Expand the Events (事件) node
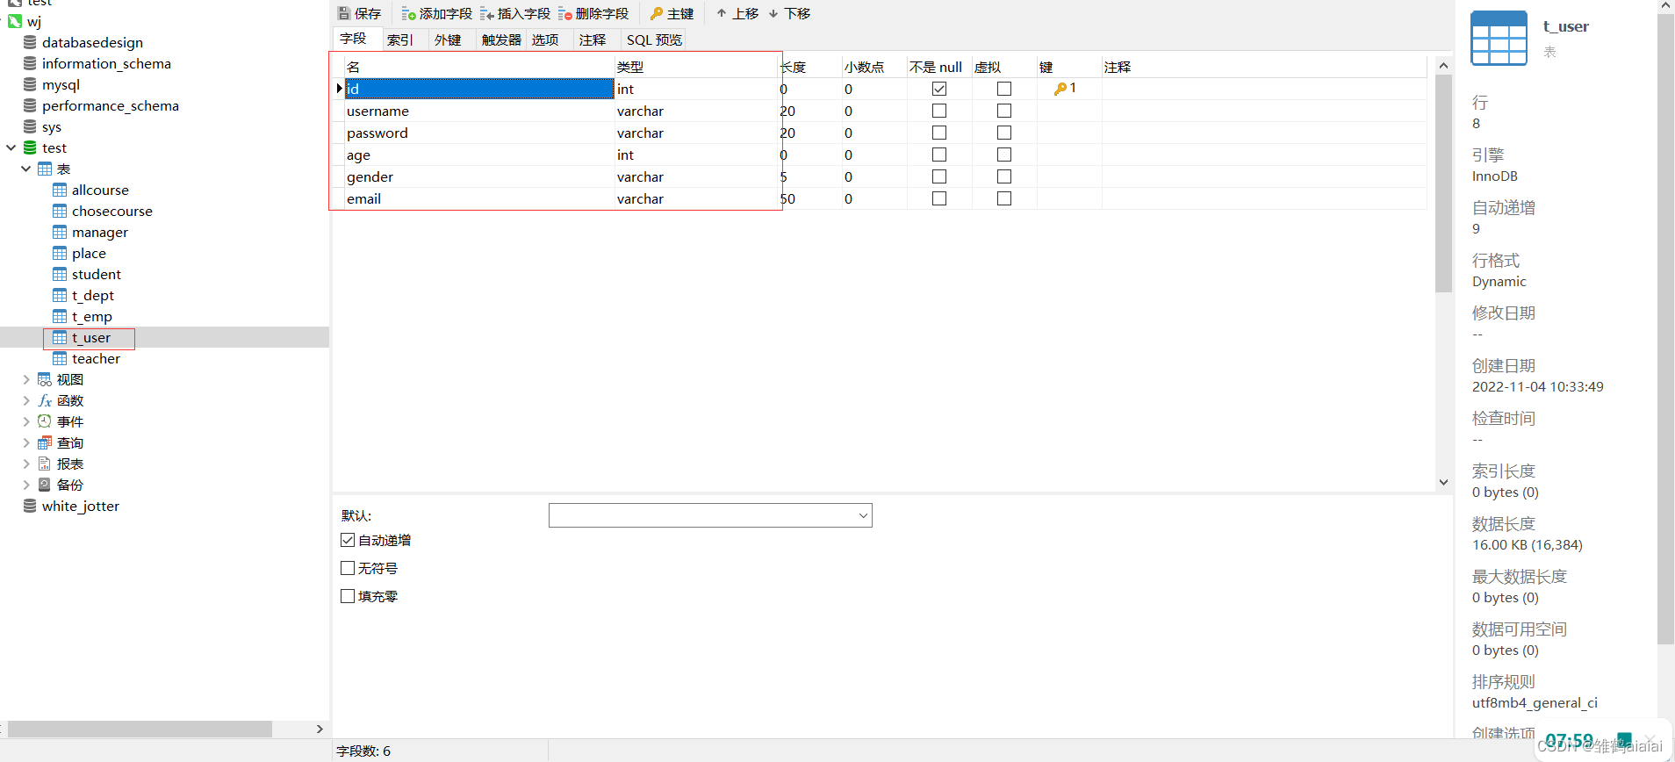This screenshot has height=762, width=1675. pyautogui.click(x=26, y=421)
